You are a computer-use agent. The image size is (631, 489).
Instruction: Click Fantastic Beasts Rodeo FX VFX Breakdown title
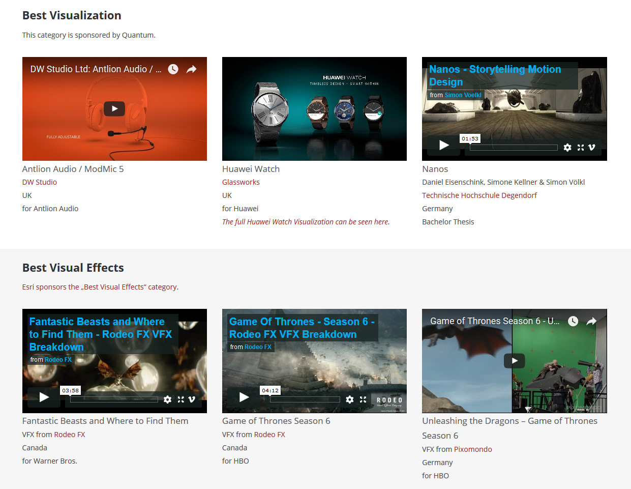pos(101,334)
